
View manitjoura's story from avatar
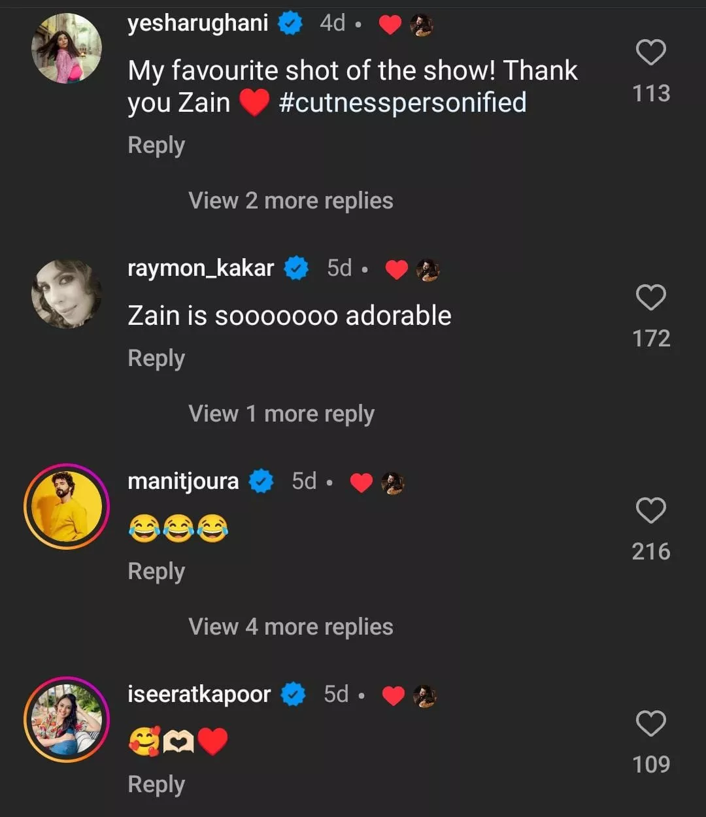(x=67, y=507)
